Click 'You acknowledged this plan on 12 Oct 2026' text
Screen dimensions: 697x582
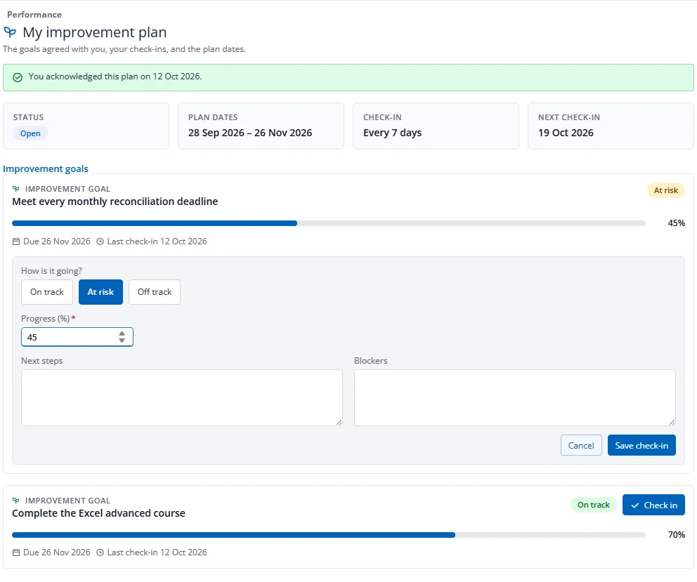click(x=115, y=77)
